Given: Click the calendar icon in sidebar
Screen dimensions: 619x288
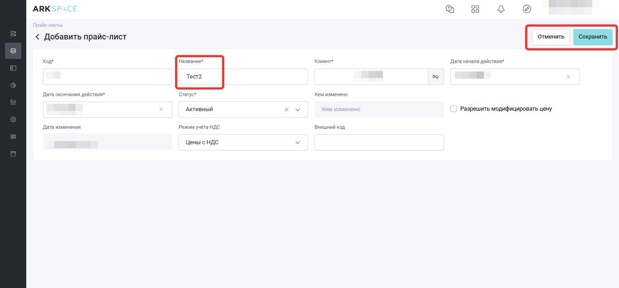Looking at the screenshot, I should (13, 154).
